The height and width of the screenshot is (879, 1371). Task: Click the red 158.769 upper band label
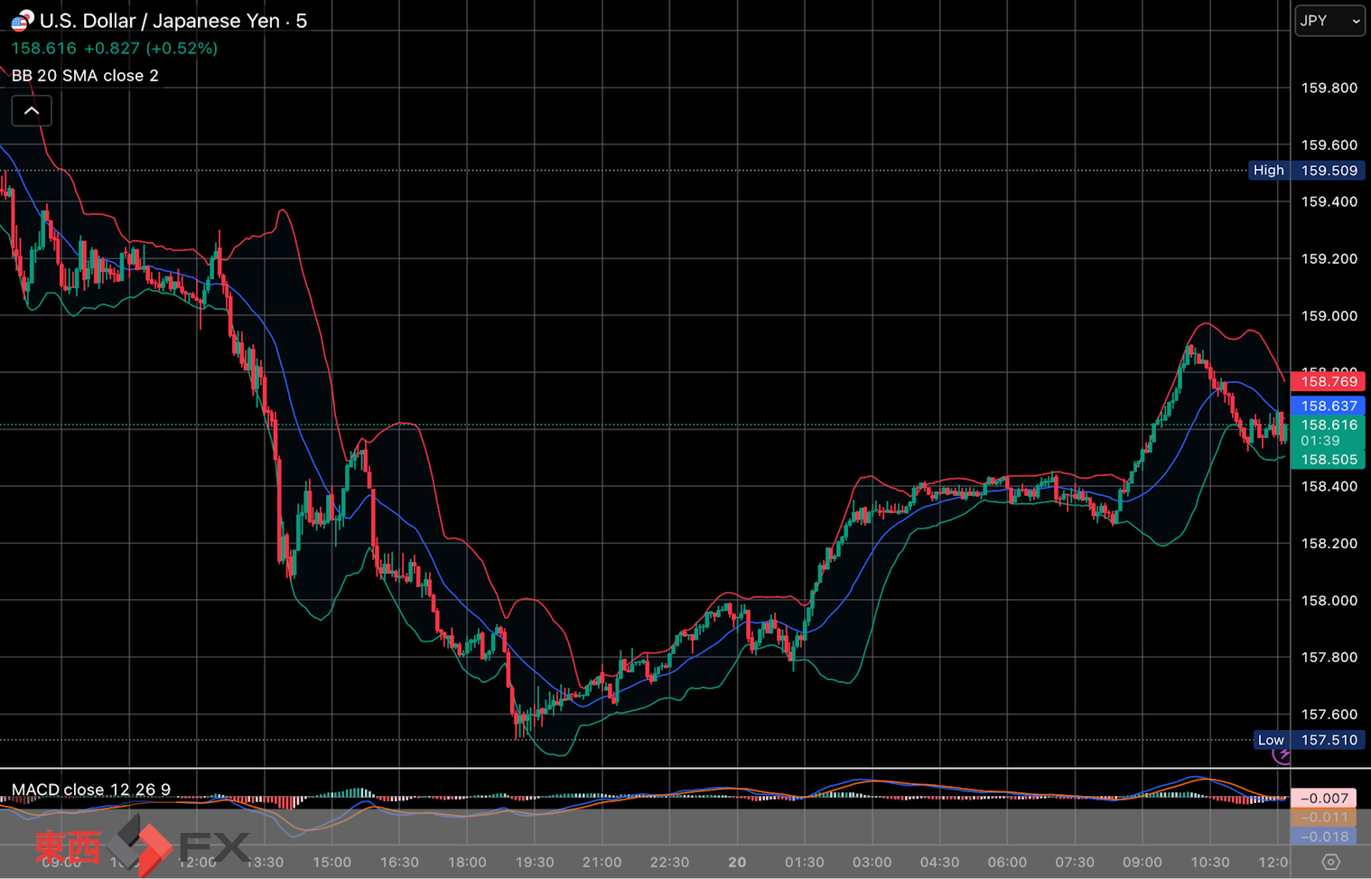tap(1329, 382)
